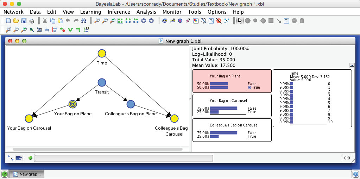The image size is (360, 179).
Task: Click the True bar in Your Bag on Carousel monitor
Action: pyautogui.click(x=214, y=112)
